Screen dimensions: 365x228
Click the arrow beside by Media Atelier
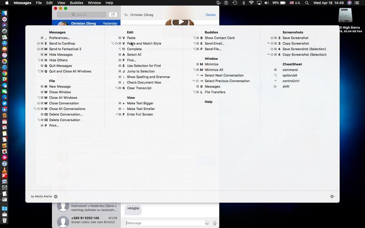[x=56, y=197]
